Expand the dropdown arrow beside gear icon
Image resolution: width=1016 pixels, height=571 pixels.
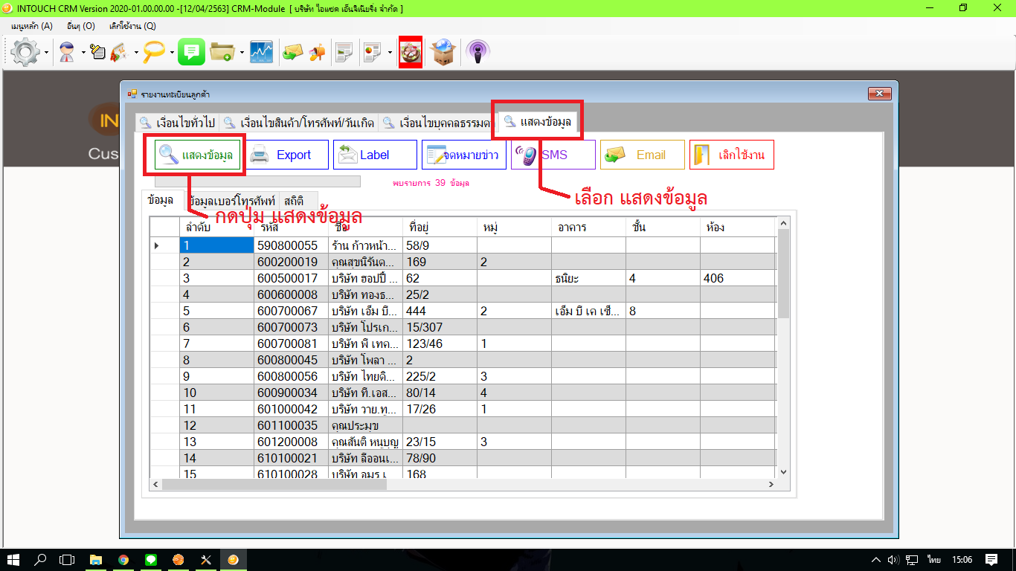tap(47, 53)
